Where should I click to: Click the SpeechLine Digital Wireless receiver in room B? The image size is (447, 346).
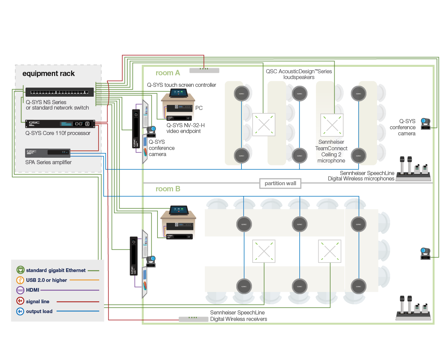(193, 319)
